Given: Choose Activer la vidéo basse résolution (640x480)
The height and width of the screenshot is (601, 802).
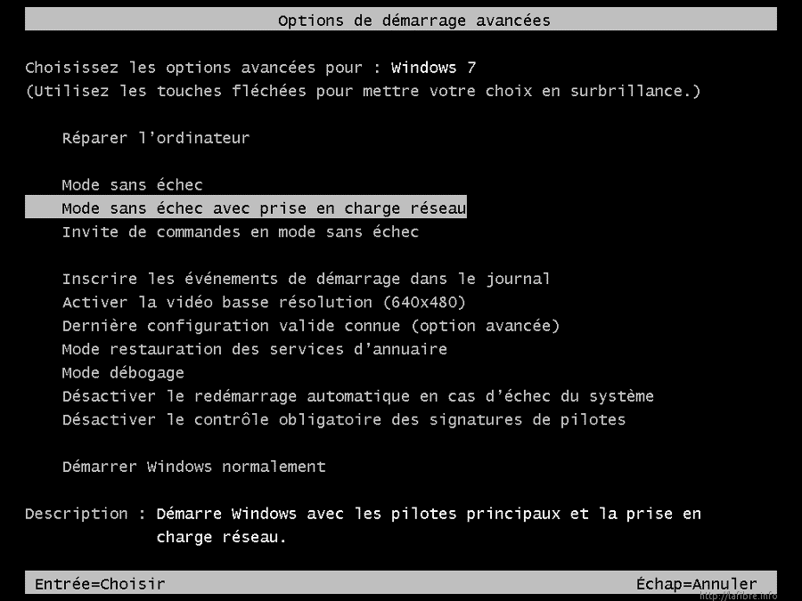Looking at the screenshot, I should (264, 303).
